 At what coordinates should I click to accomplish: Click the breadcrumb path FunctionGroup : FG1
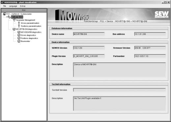click(x=94, y=21)
